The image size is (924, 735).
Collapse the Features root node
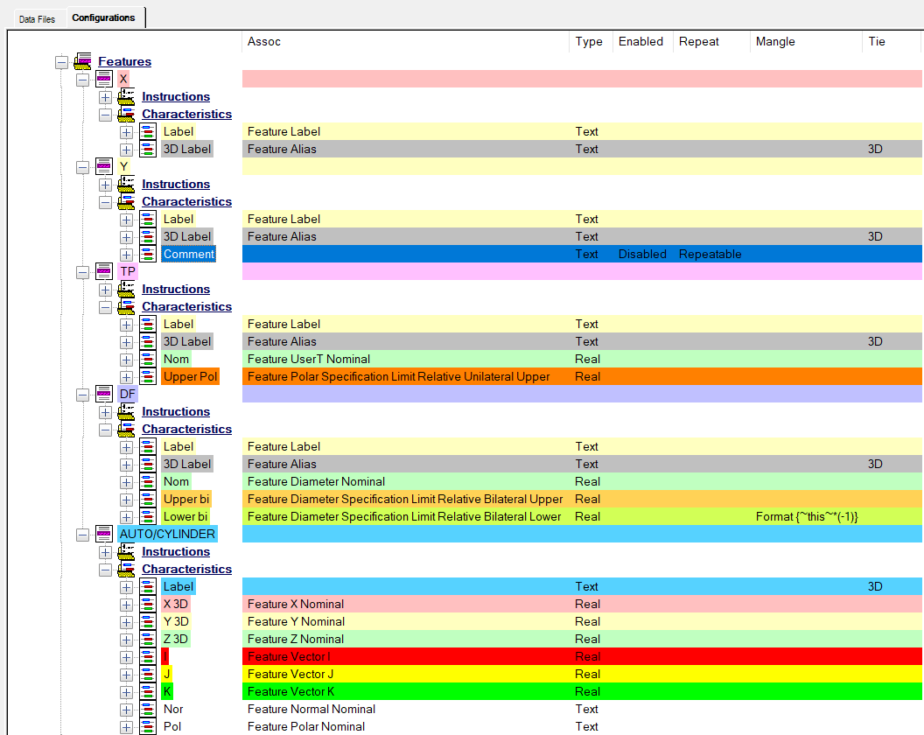click(61, 61)
